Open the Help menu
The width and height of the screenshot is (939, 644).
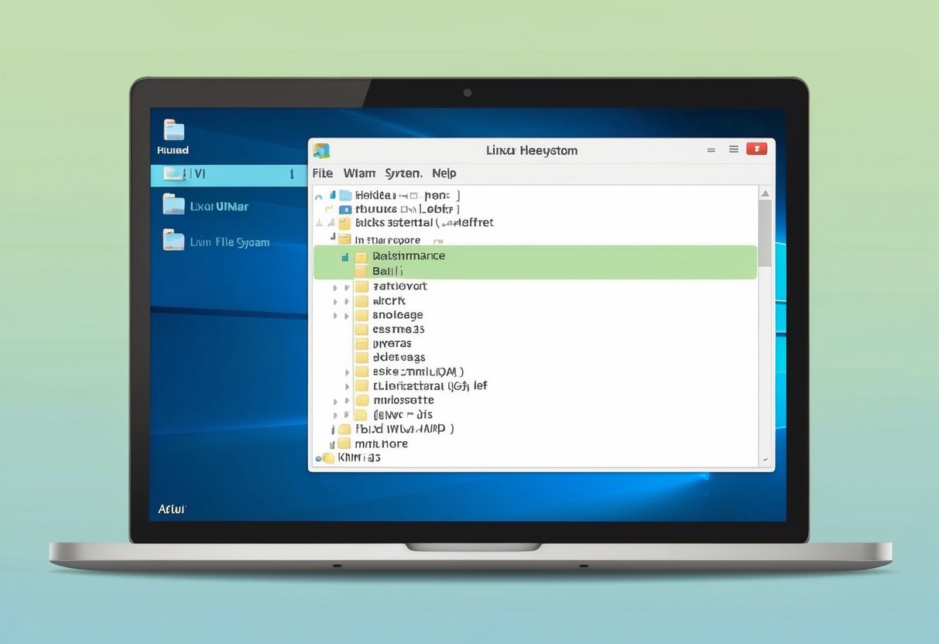444,173
